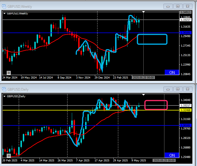Expand the GBPUSD,Daily chart dropdown triangle

pos(5,96)
